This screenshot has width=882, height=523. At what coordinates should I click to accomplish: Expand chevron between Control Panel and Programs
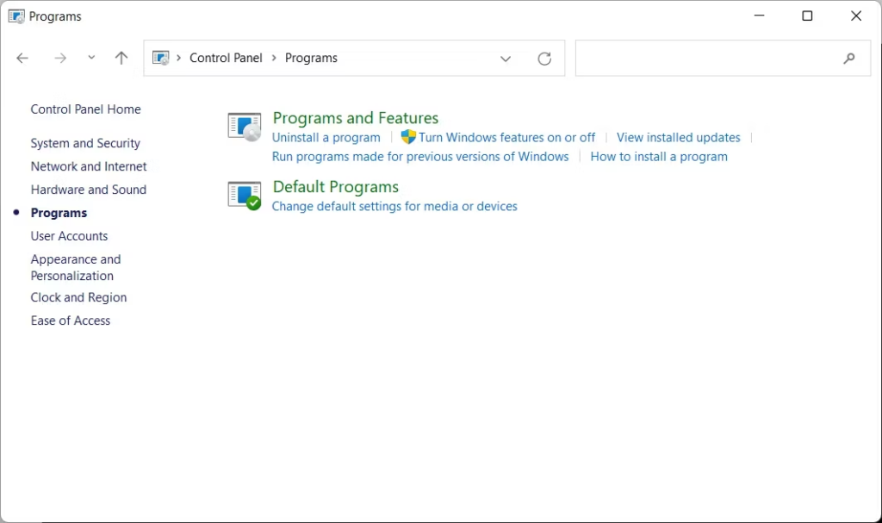point(274,58)
